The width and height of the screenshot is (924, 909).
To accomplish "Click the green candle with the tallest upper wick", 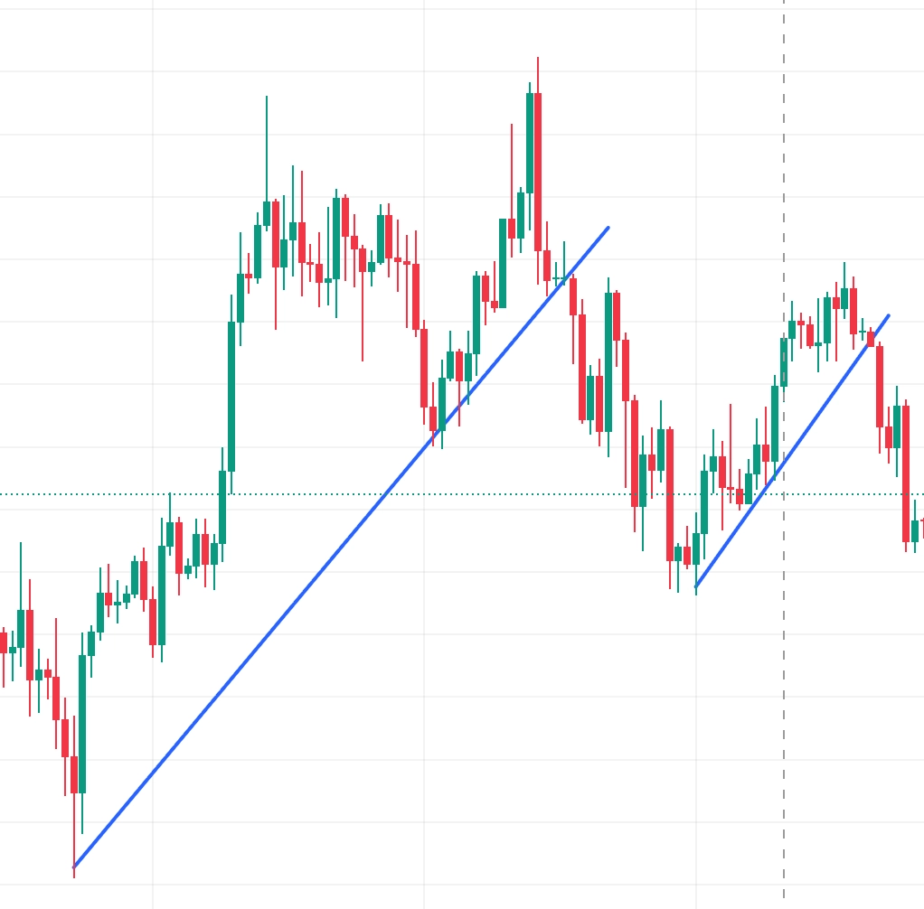I will [267, 213].
